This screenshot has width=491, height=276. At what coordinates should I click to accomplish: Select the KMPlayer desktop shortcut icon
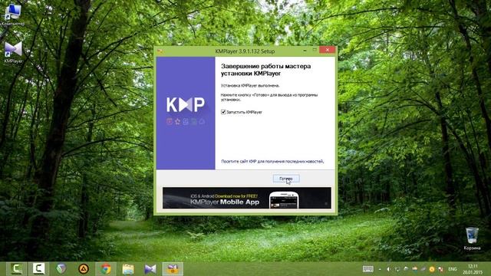click(x=14, y=52)
